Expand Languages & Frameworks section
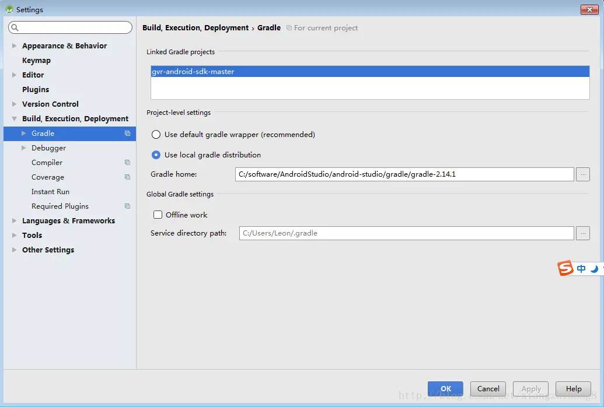 point(14,220)
